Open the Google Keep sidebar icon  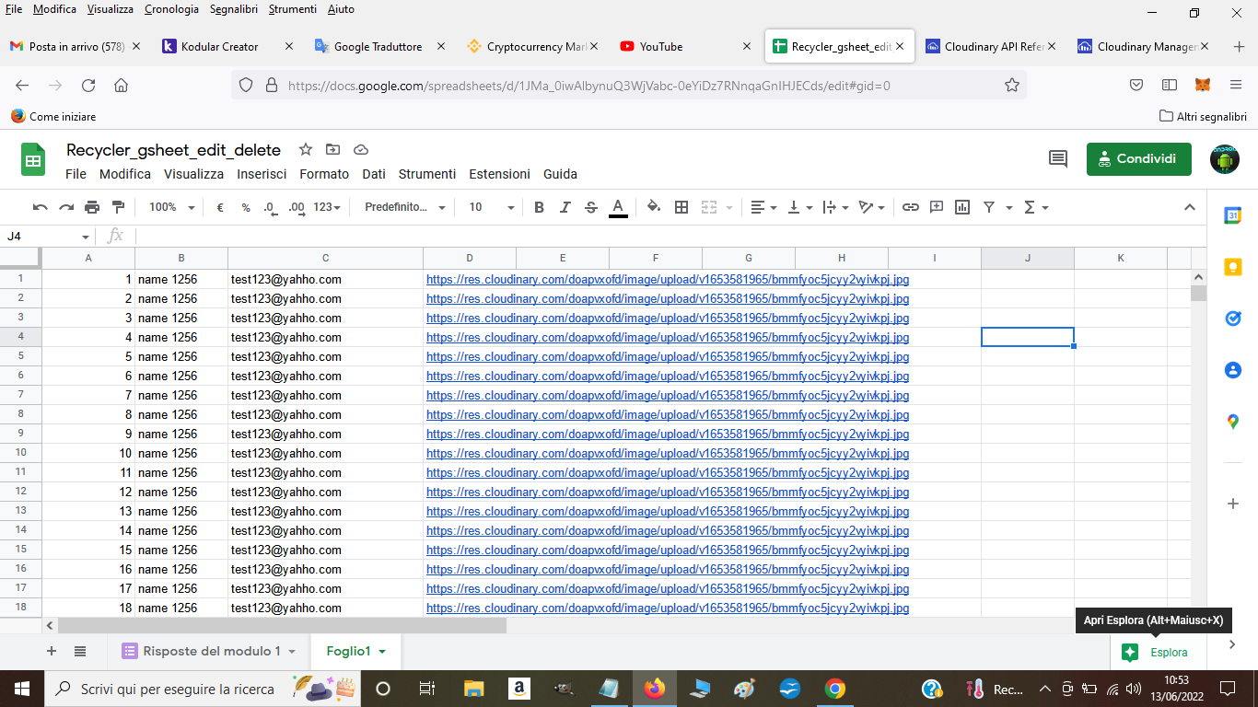[1232, 267]
